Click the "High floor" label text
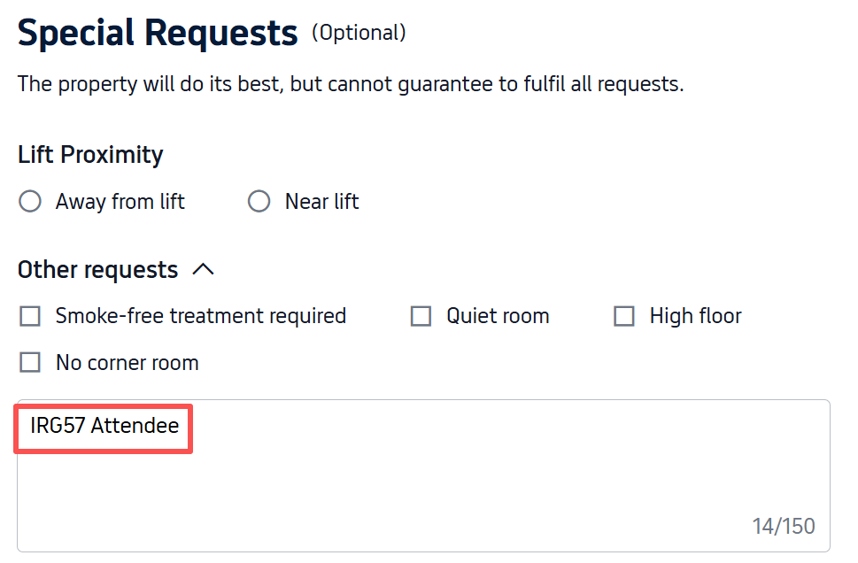The height and width of the screenshot is (563, 858). pyautogui.click(x=695, y=316)
